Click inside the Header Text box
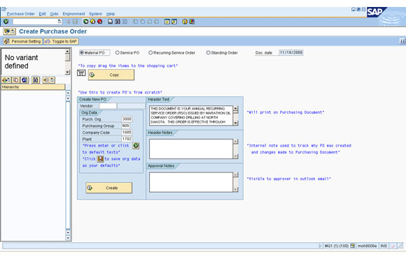 point(191,115)
